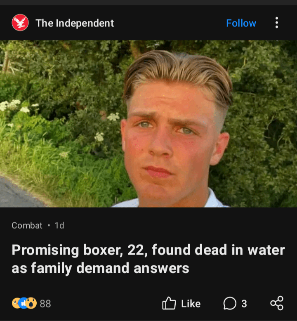Open the boxer article photo
The width and height of the screenshot is (297, 321).
point(148,124)
